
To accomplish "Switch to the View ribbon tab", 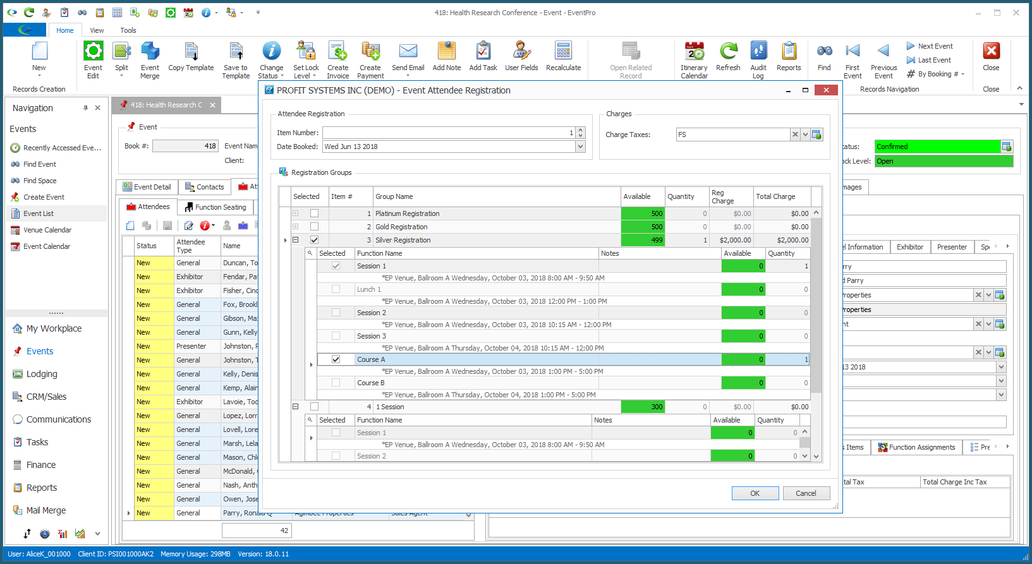I will pyautogui.click(x=97, y=30).
